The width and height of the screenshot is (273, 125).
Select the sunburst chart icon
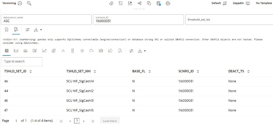coord(82,51)
